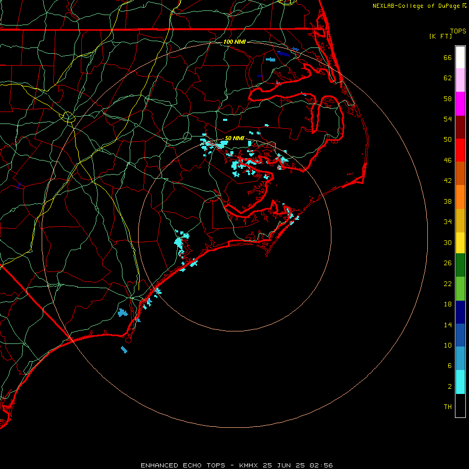The image size is (469, 469).
Task: Pick the dark orange legend swatch
Action: [x=460, y=173]
